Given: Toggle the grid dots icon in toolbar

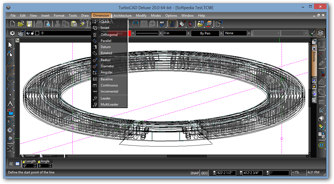Looking at the screenshot, I should (172, 24).
